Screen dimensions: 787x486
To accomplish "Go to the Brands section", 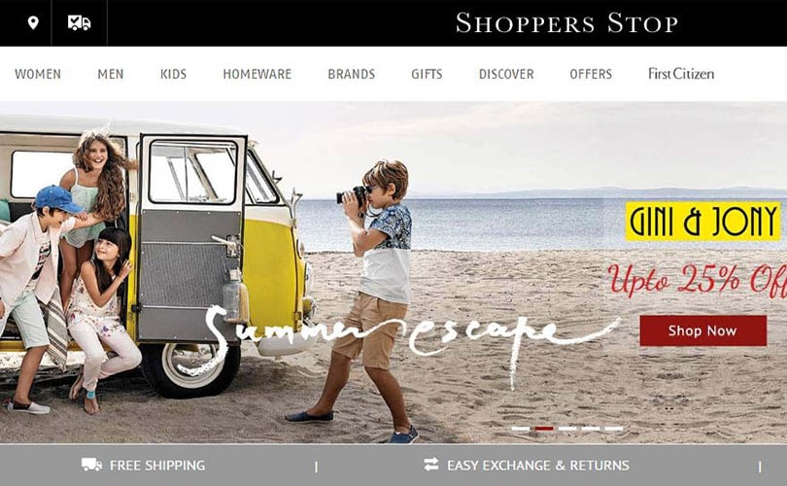I will tap(352, 74).
